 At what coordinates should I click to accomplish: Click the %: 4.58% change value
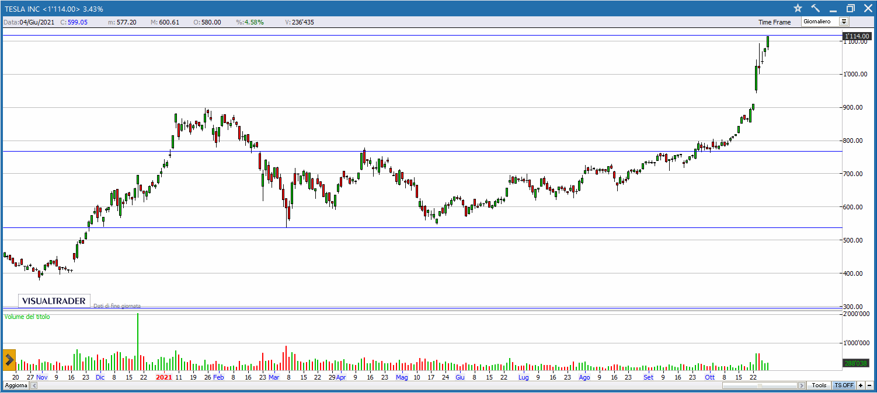coord(250,22)
